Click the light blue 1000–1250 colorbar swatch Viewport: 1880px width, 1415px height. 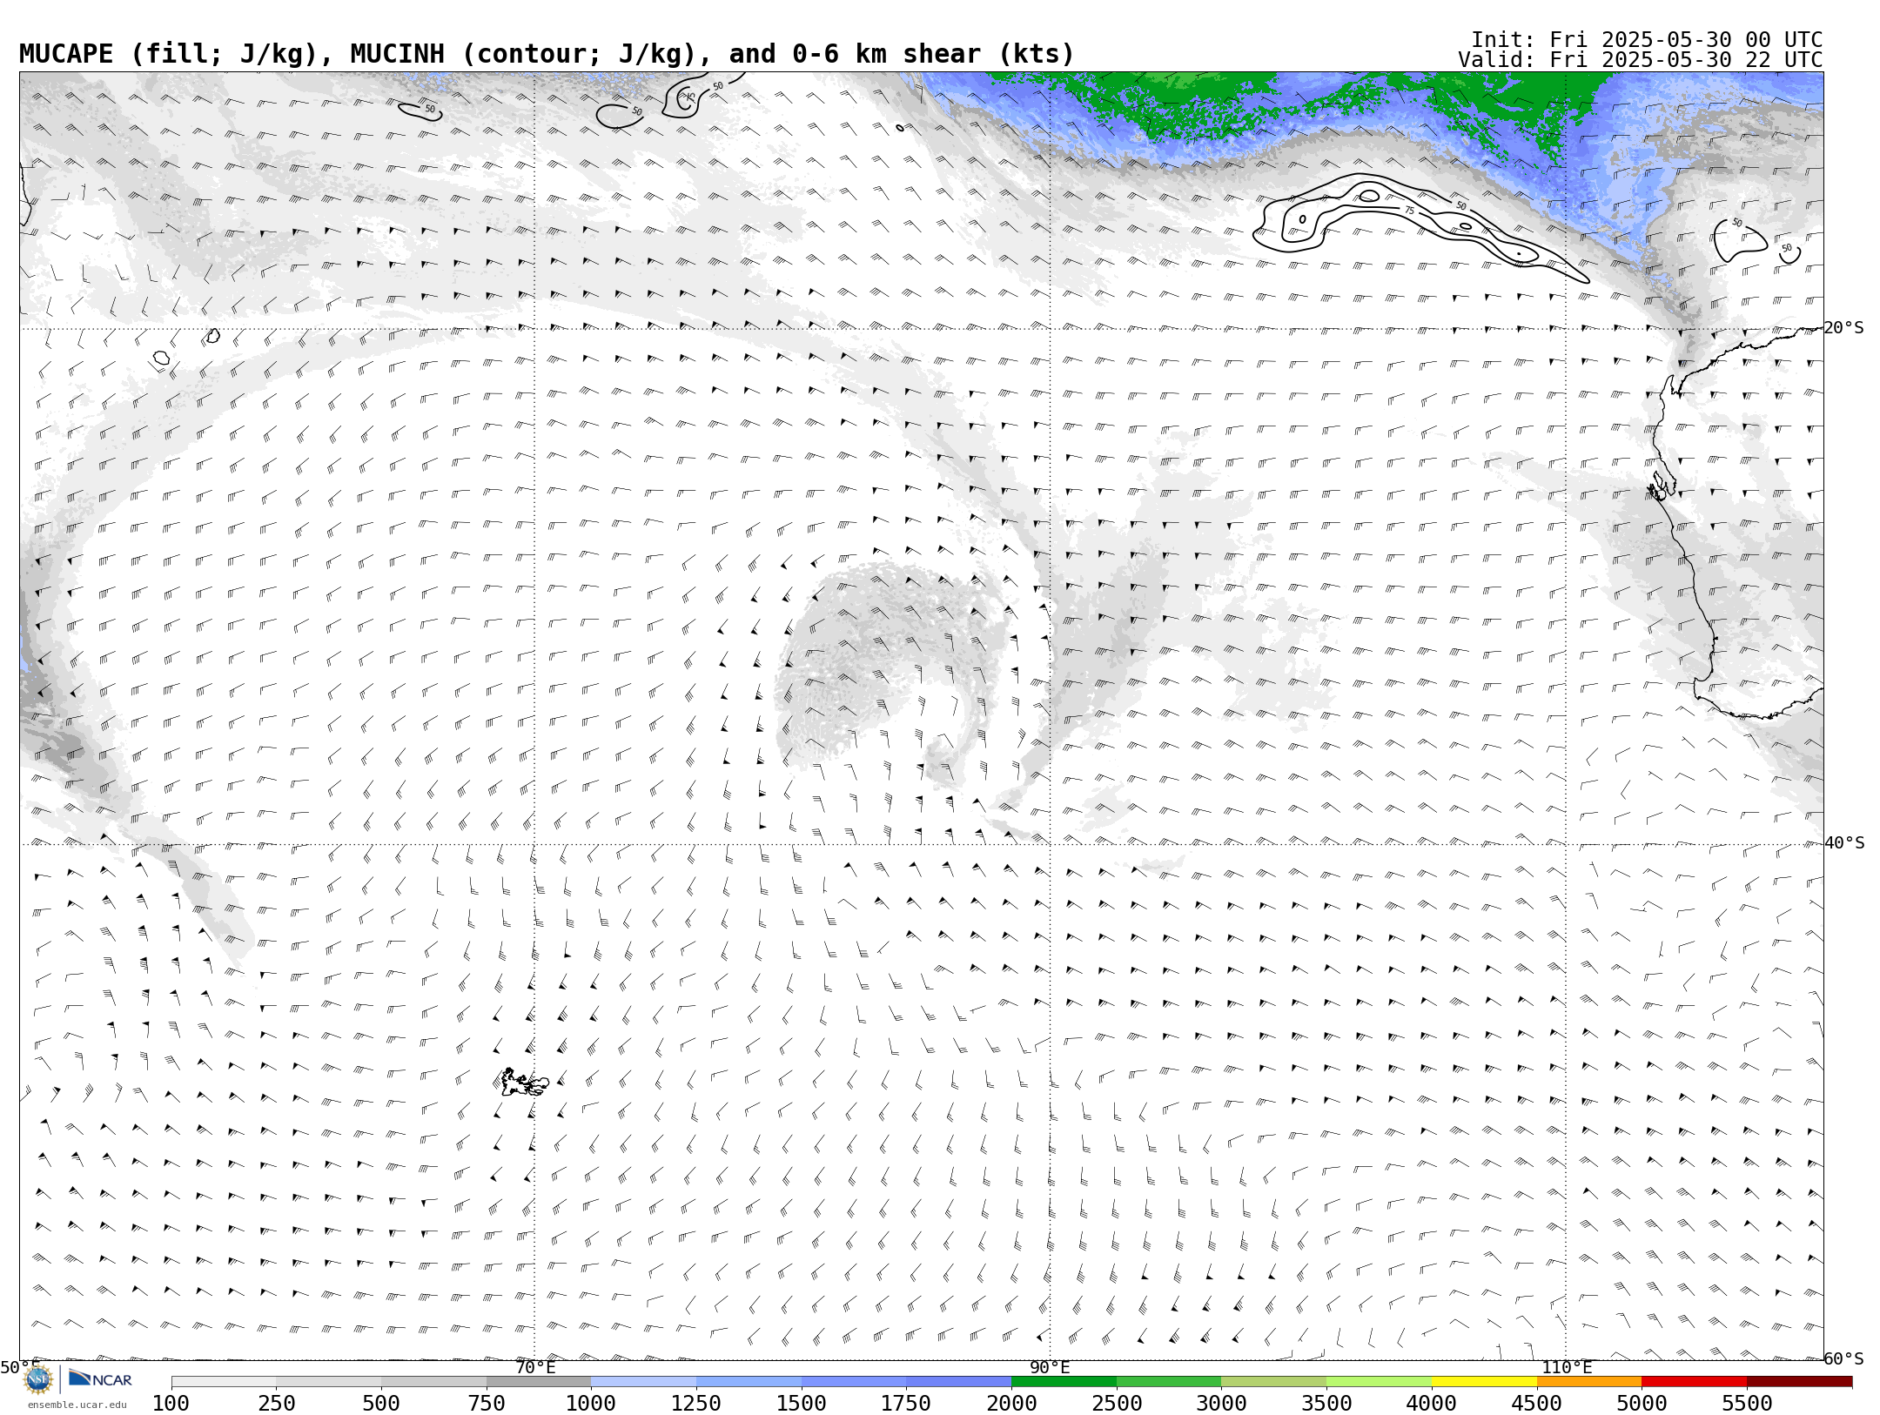[x=643, y=1382]
